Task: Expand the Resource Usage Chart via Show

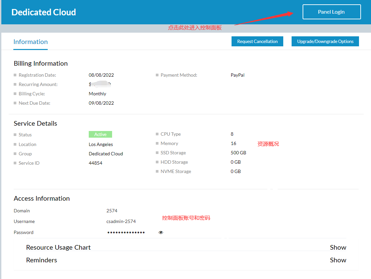Action: click(338, 247)
